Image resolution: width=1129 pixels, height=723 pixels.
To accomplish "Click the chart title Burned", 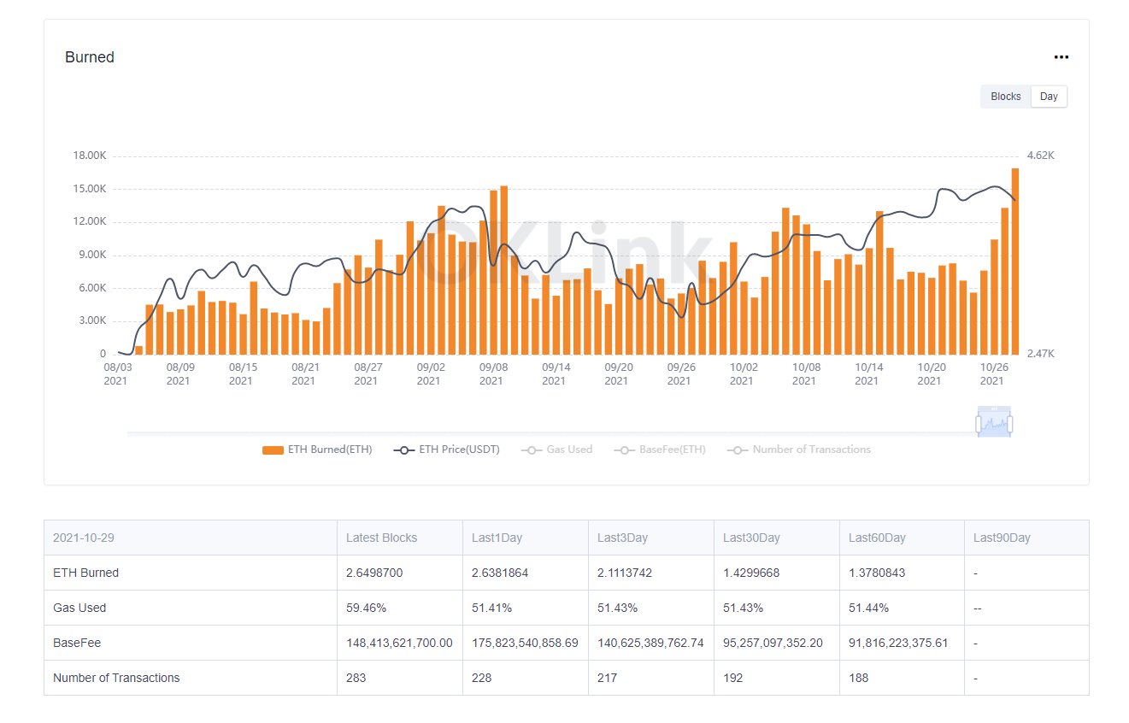I will click(90, 57).
